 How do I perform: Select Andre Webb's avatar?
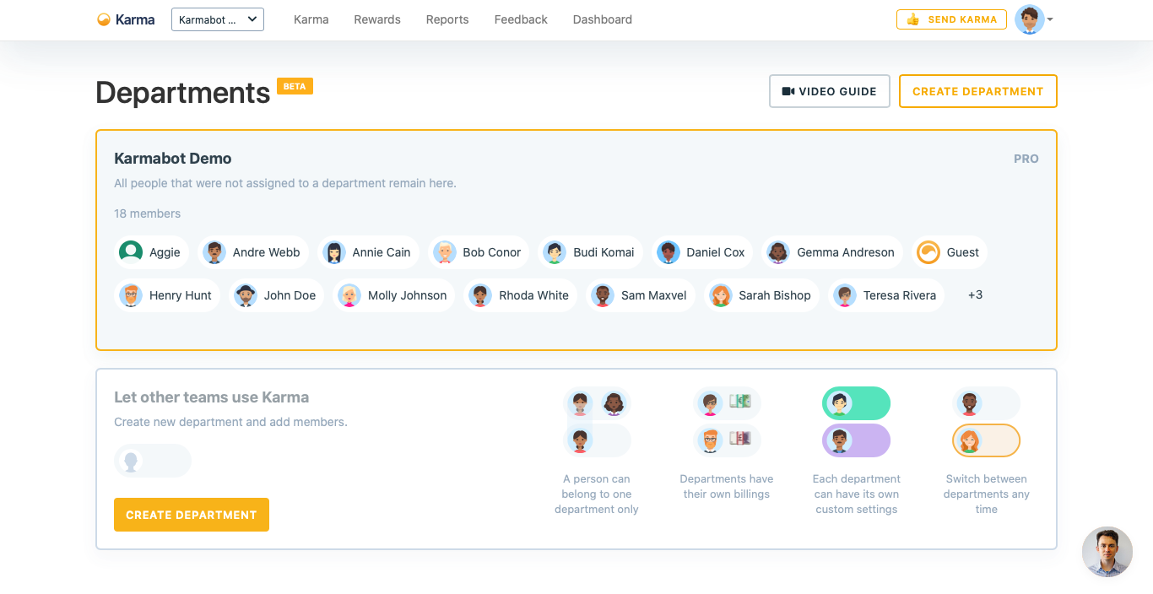coord(214,252)
